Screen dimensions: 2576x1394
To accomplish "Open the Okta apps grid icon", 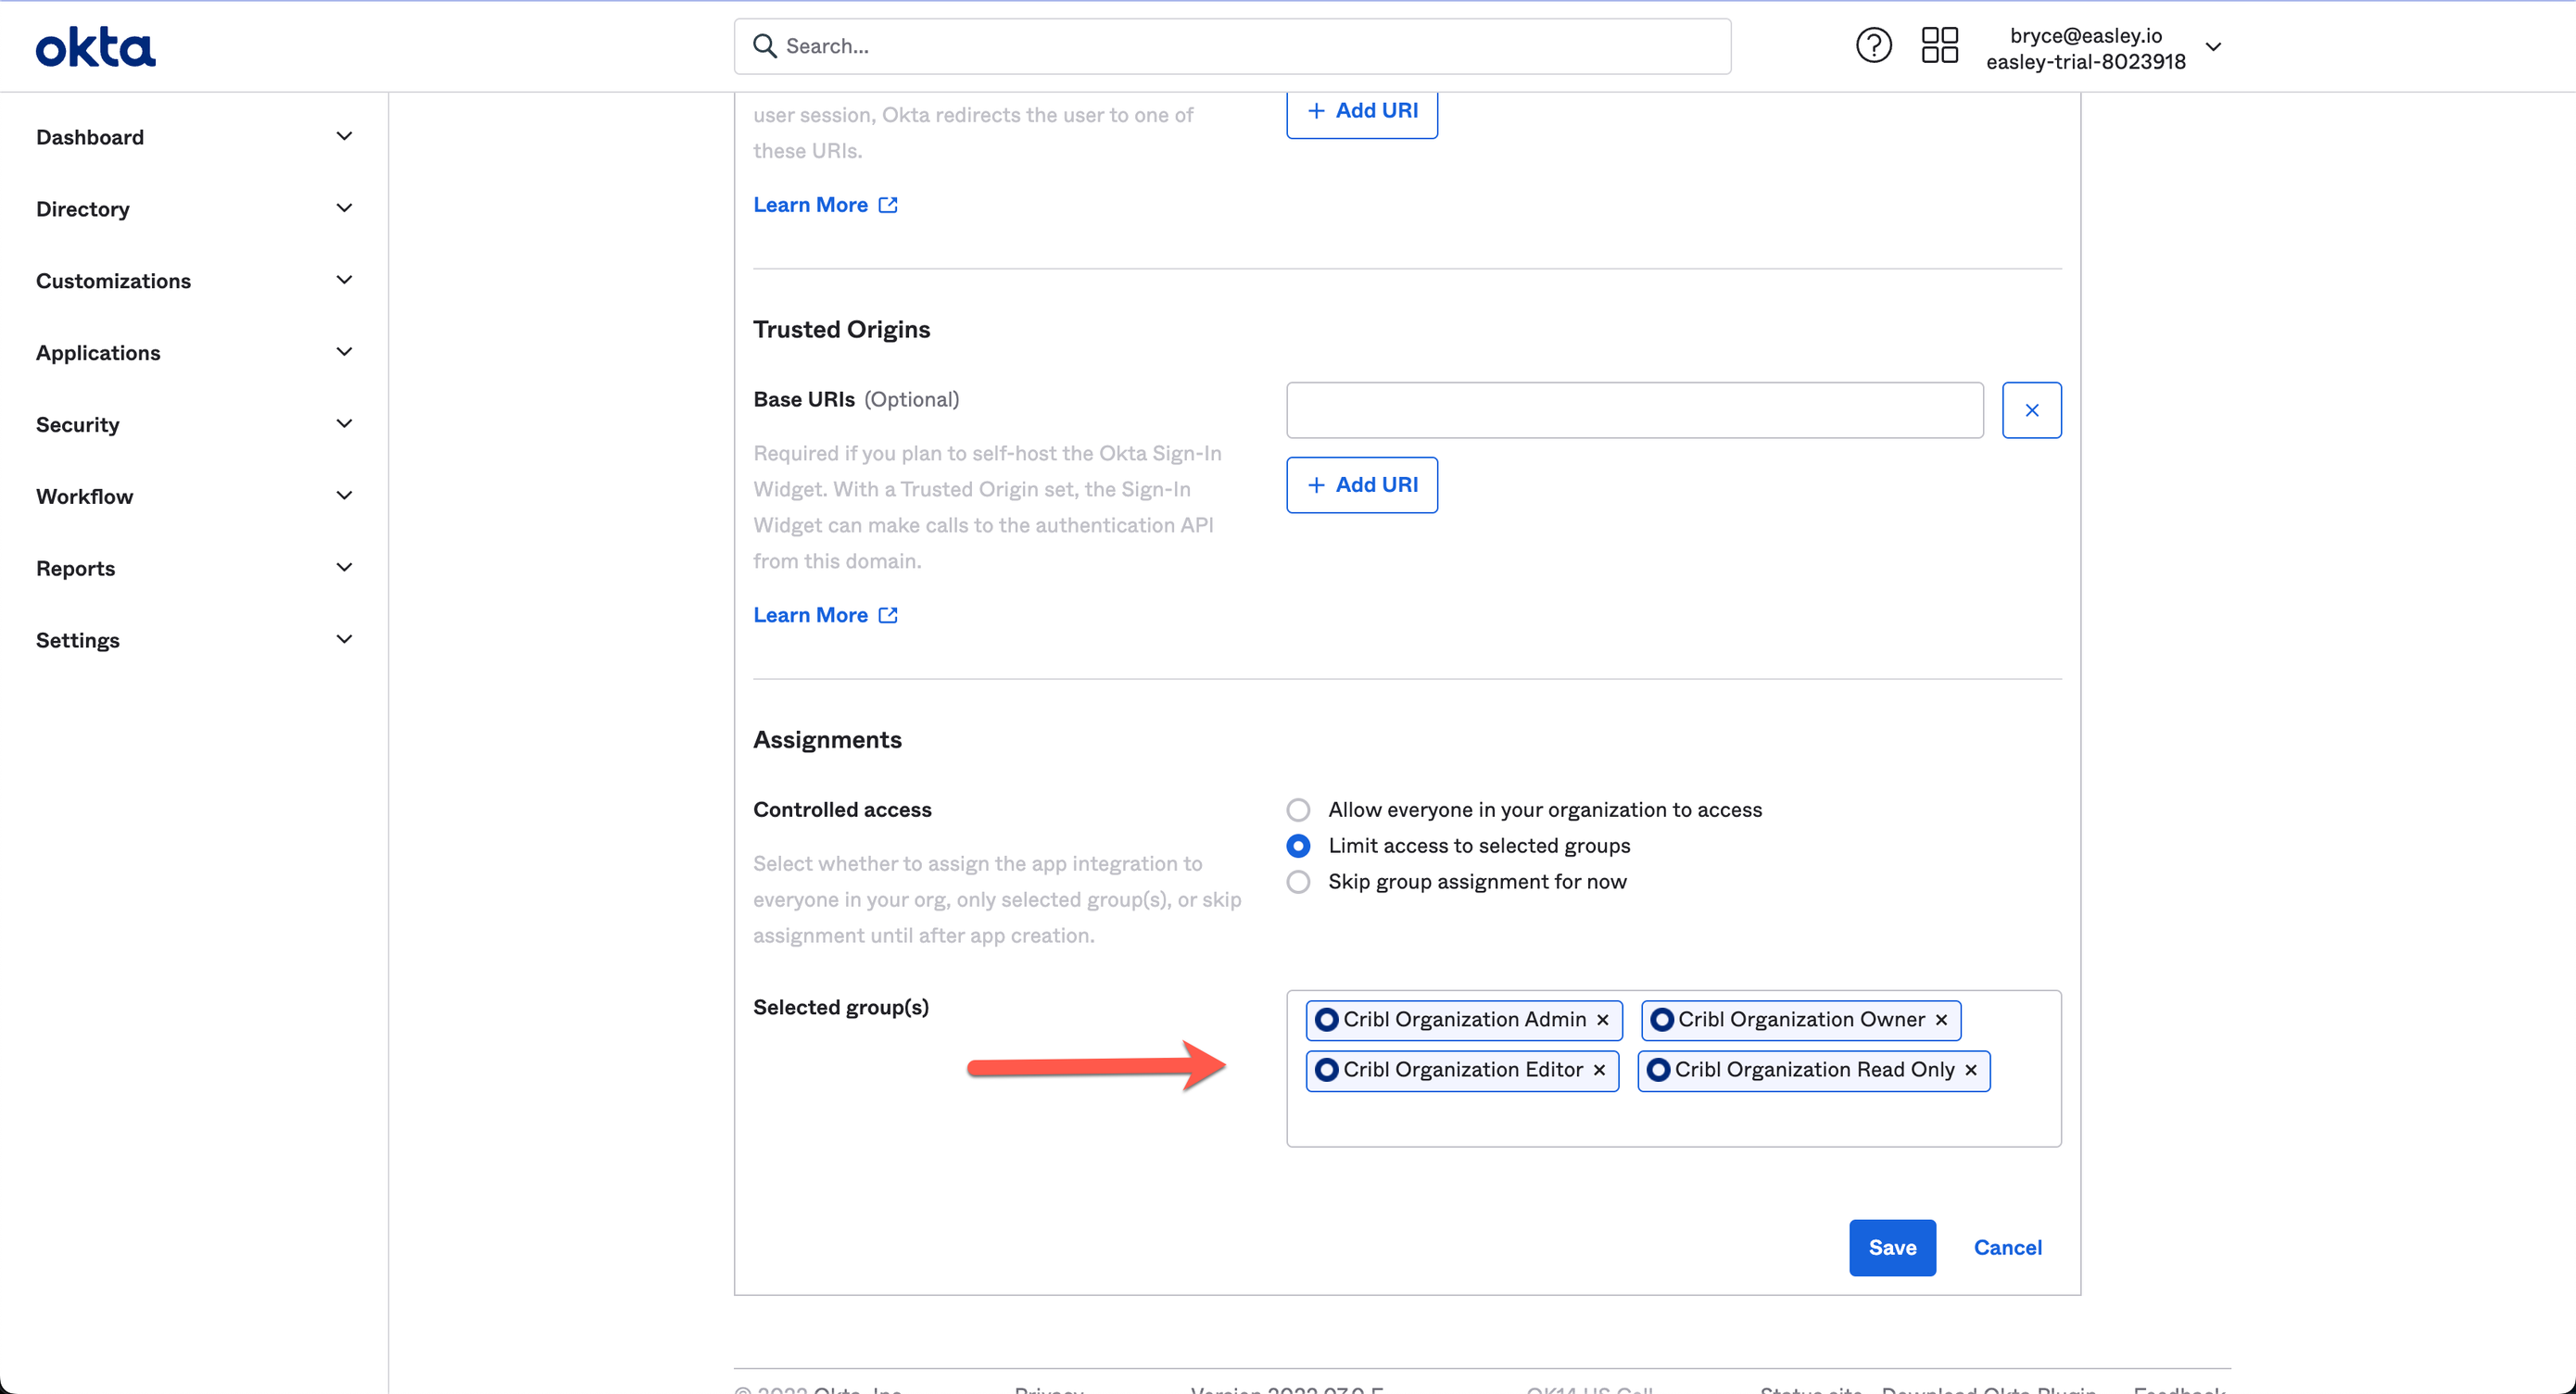I will pyautogui.click(x=1939, y=45).
